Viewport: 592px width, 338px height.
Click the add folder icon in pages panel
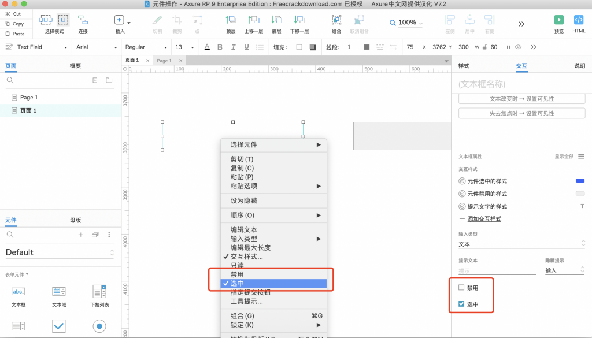[x=109, y=80]
